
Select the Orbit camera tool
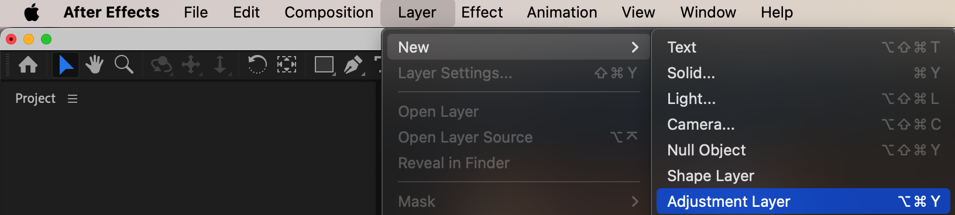pos(161,65)
